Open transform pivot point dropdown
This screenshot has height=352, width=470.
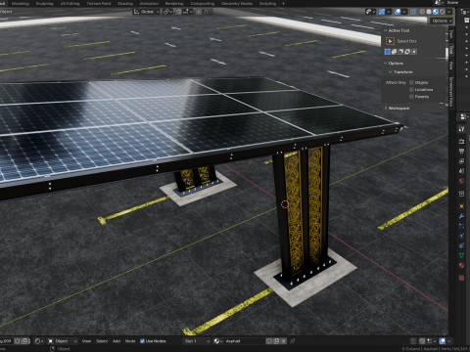coord(167,12)
